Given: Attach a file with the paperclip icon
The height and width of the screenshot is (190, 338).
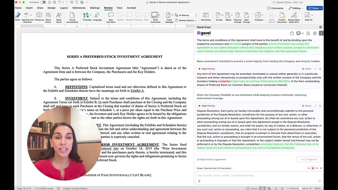Looking at the screenshot, I should click(x=199, y=181).
